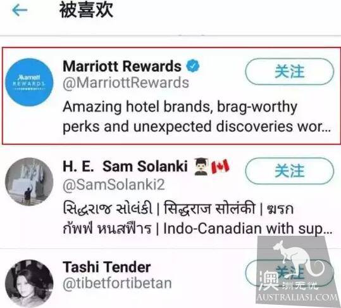Screen dimensions: 341x308
Task: Open the @MarriottRewards handle
Action: coord(126,83)
